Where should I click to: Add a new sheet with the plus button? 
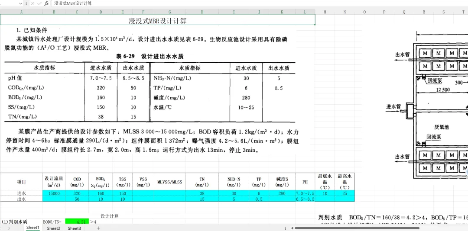pyautogui.click(x=98, y=228)
